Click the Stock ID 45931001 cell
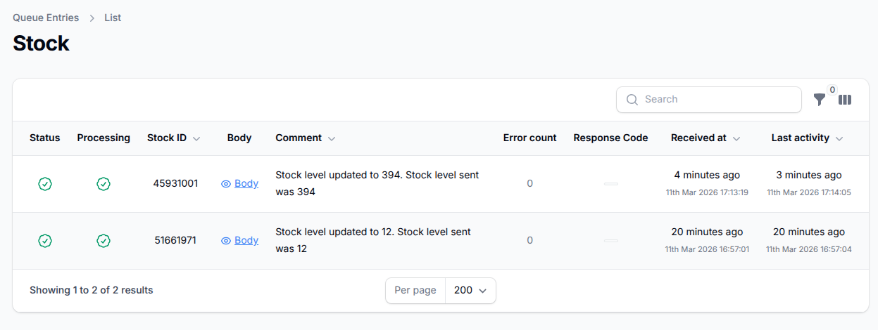Screen dimensions: 878x330 coord(175,184)
